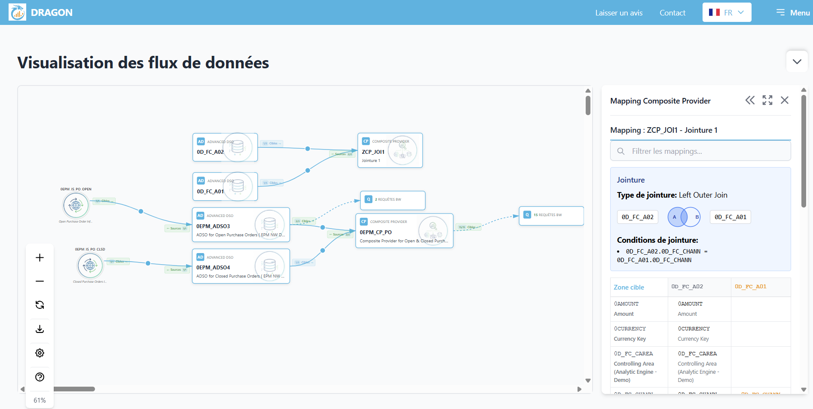This screenshot has height=409, width=813.
Task: Collapse the page header with the chevron
Action: pos(797,61)
